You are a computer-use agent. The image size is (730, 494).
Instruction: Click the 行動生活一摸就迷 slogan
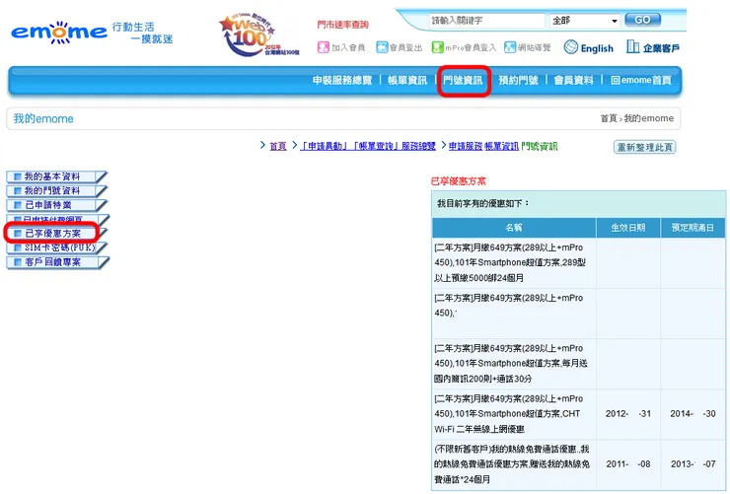[x=142, y=33]
